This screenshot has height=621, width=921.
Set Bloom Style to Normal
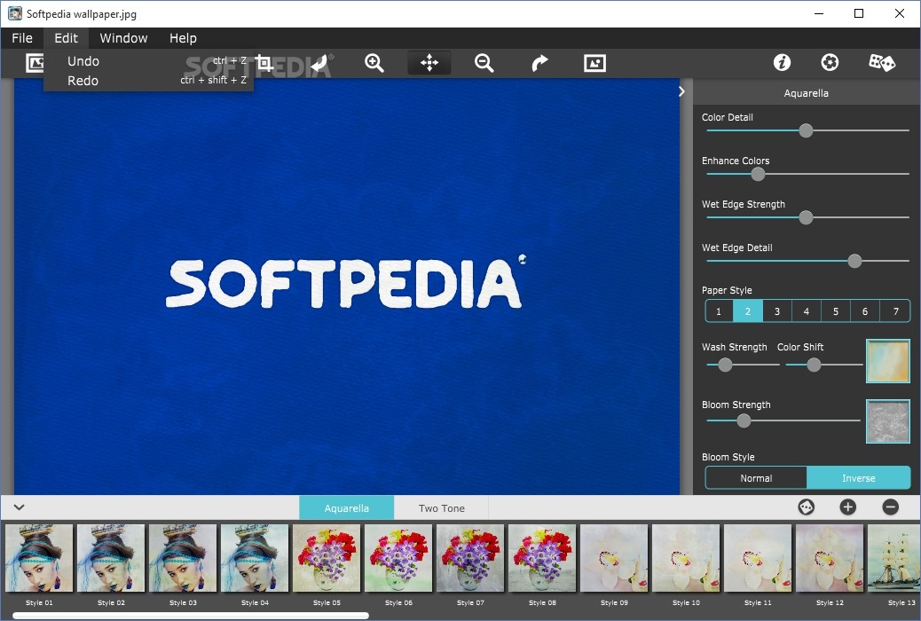[x=756, y=478]
